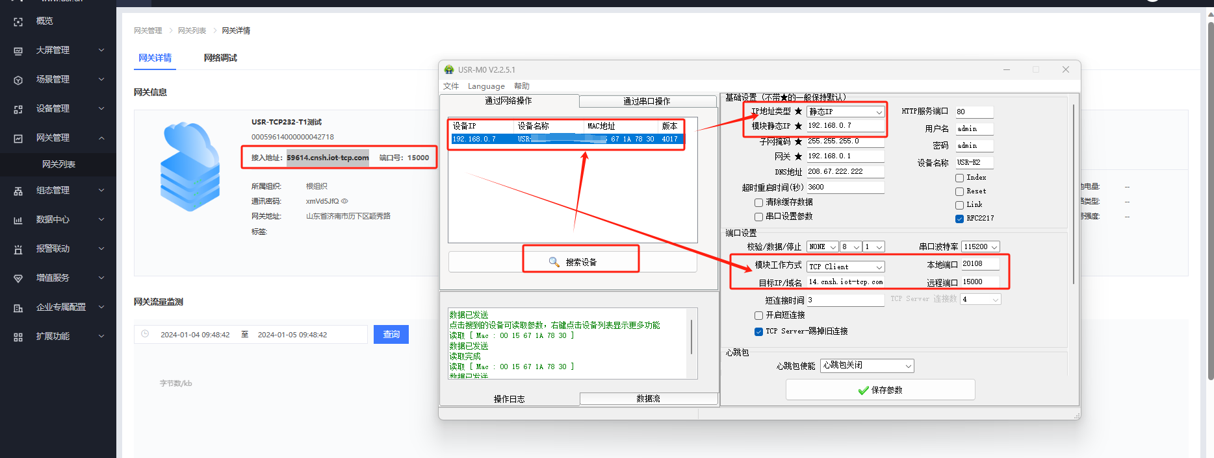
Task: Tick the 开启短连接 checkbox
Action: (758, 315)
